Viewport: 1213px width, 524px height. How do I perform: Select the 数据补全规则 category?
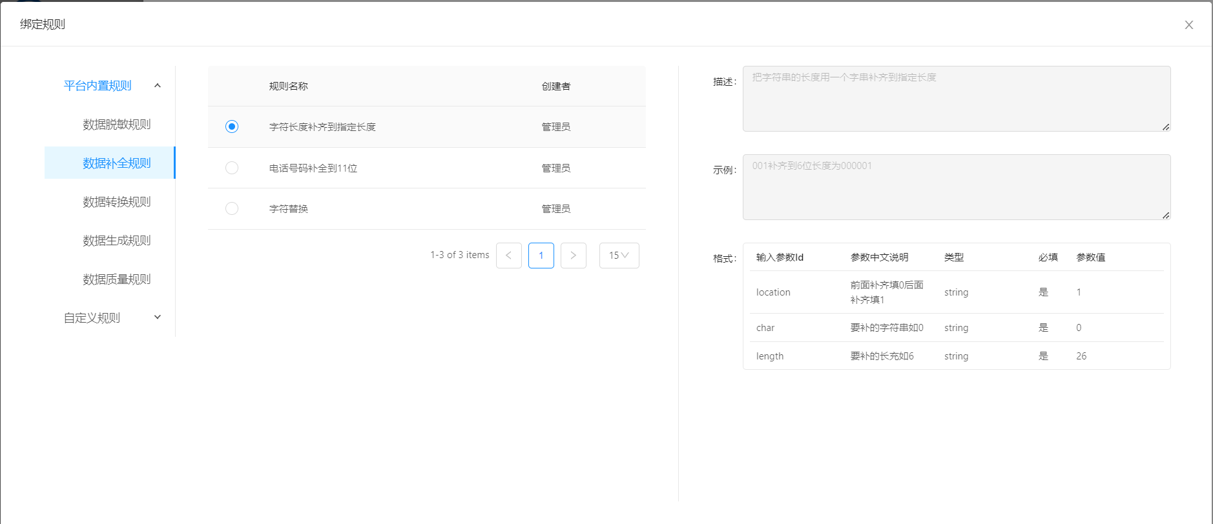[x=116, y=163]
